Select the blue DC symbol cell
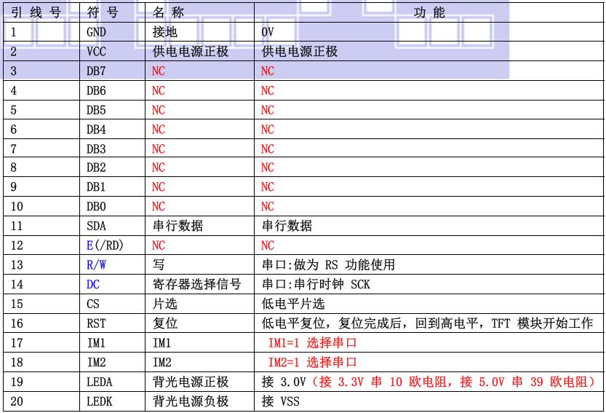The image size is (606, 413). [92, 285]
